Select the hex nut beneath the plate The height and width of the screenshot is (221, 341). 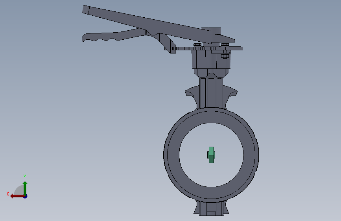pos(225,57)
